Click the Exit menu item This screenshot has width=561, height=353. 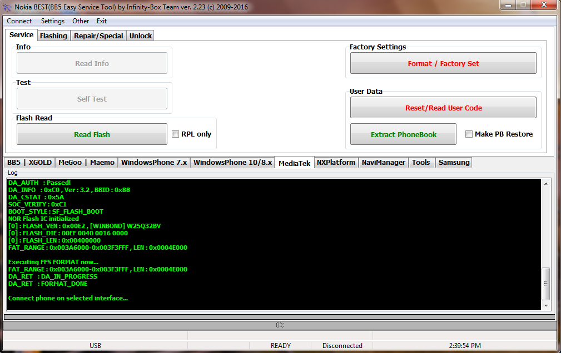102,21
